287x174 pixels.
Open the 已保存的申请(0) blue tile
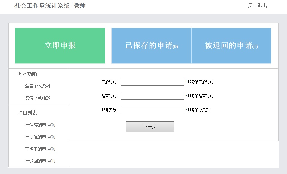151,46
